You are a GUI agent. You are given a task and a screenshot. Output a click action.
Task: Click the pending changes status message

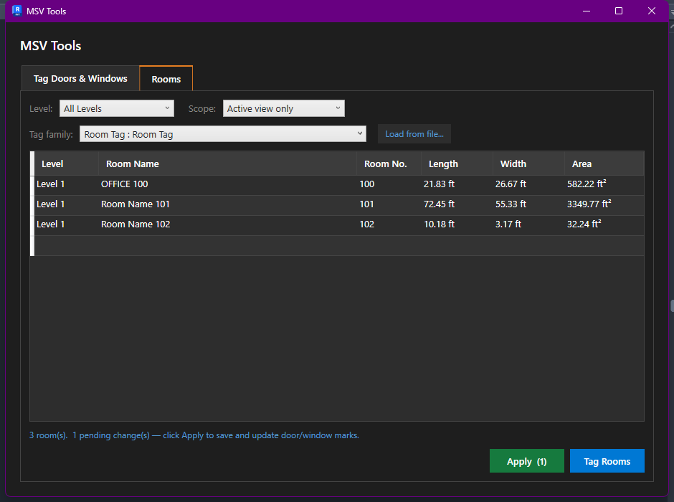194,435
